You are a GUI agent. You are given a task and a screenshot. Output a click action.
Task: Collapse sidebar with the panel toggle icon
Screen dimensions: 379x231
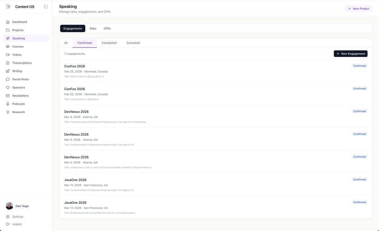[x=46, y=7]
